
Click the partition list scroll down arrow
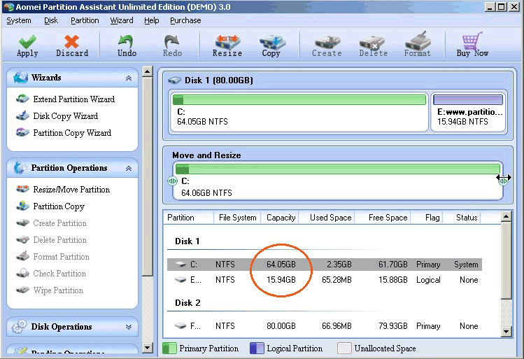point(507,332)
